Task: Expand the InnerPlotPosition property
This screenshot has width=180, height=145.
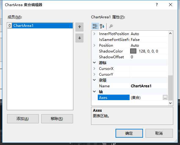Action: [x=94, y=34]
